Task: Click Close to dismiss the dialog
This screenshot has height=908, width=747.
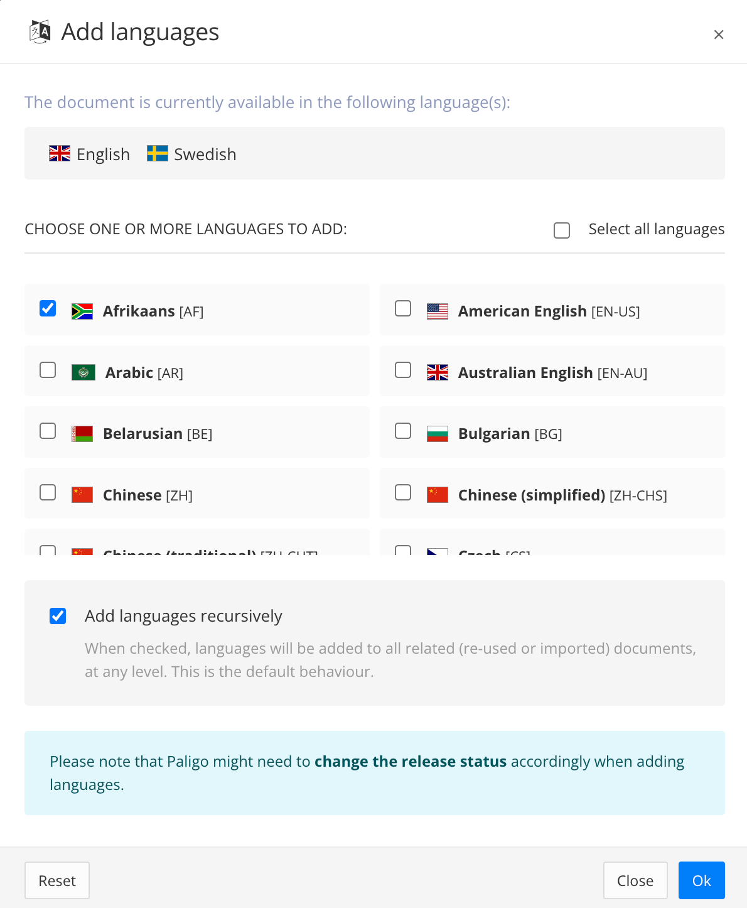Action: pos(635,880)
